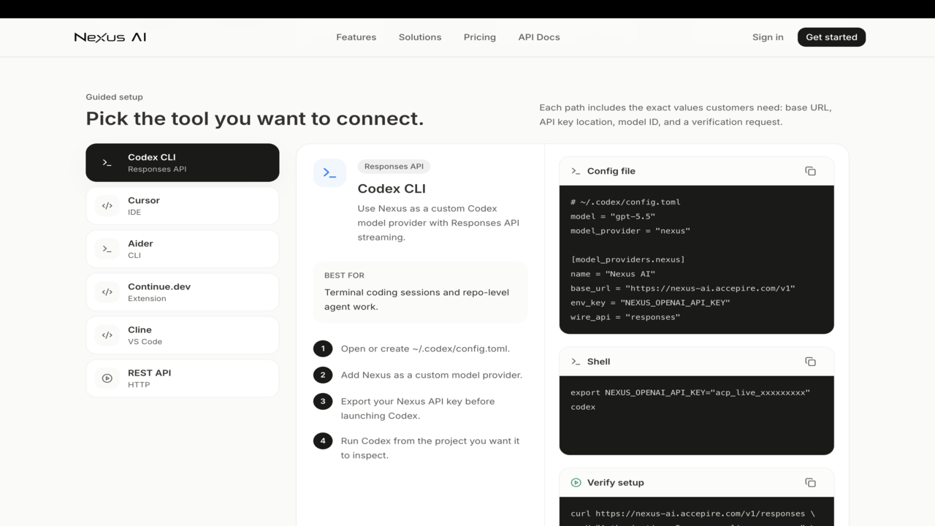Viewport: 935px width, 526px height.
Task: Click the "Run Codex from the project" step text
Action: (430, 448)
